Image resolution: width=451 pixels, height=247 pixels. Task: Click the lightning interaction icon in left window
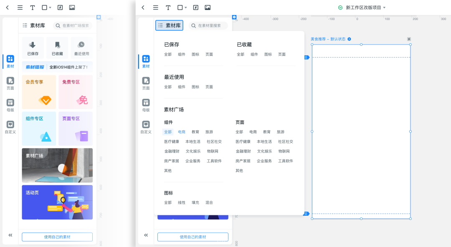click(x=60, y=7)
